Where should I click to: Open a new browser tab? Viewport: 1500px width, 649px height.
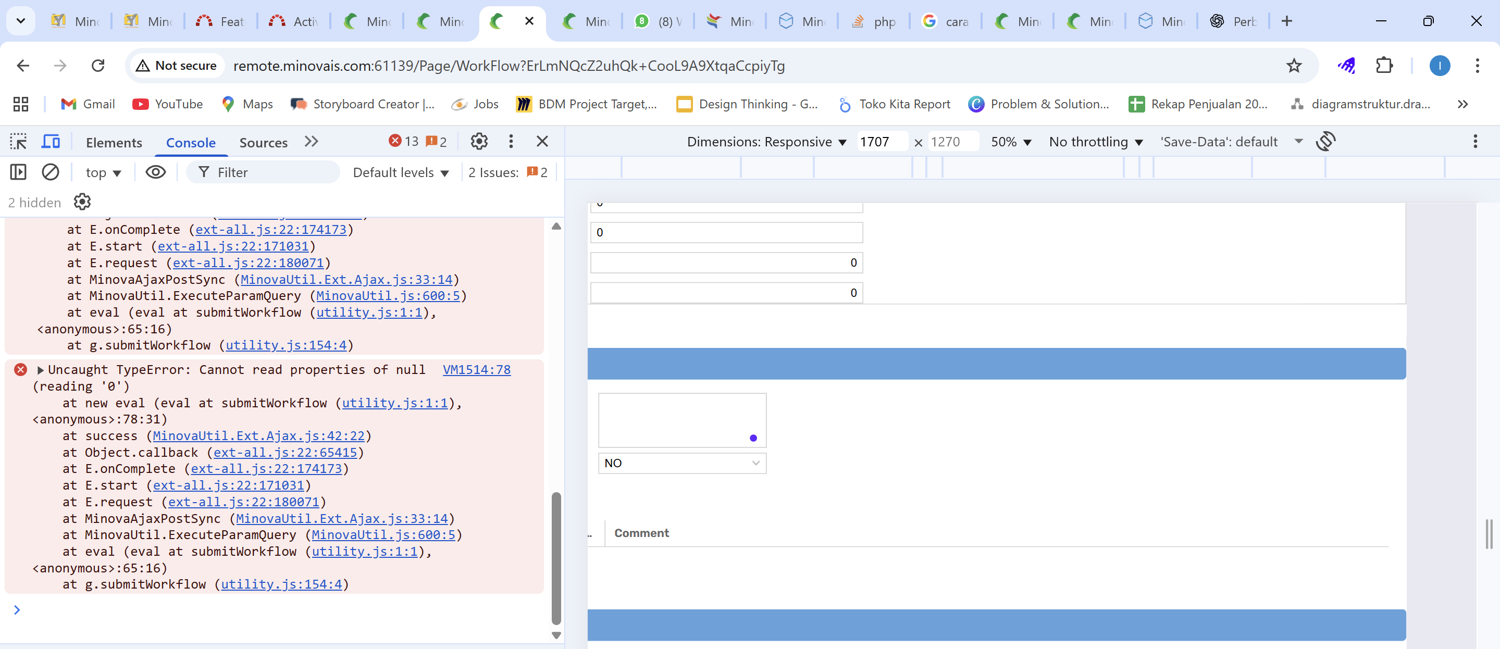pos(1286,21)
